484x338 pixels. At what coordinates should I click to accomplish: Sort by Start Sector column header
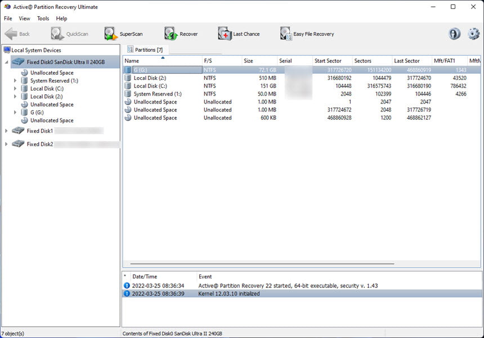point(332,61)
